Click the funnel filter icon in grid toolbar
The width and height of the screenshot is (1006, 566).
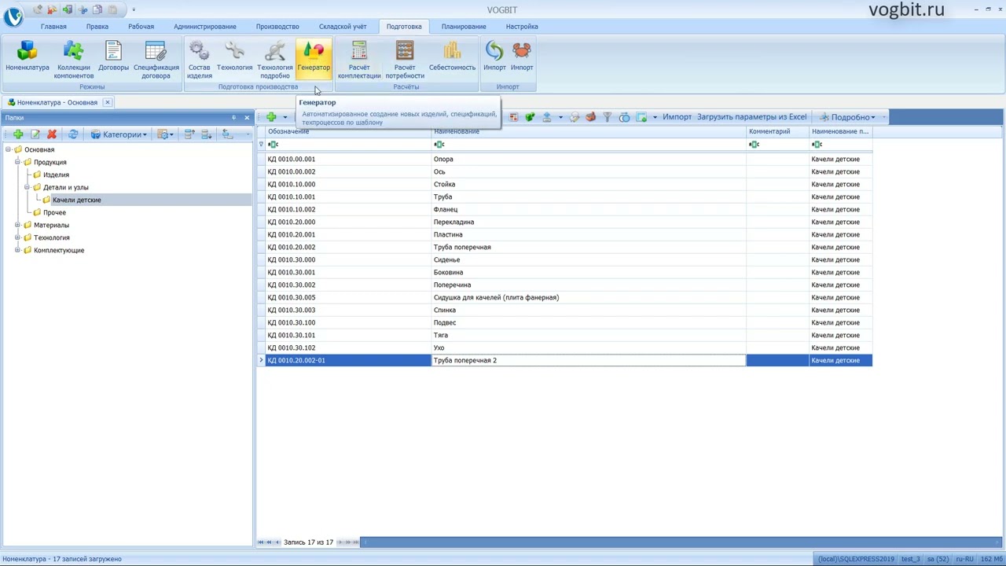coord(607,117)
